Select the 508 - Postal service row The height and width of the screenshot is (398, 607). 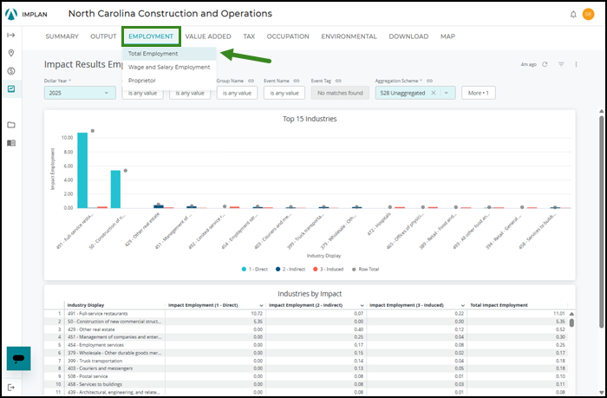tap(306, 376)
